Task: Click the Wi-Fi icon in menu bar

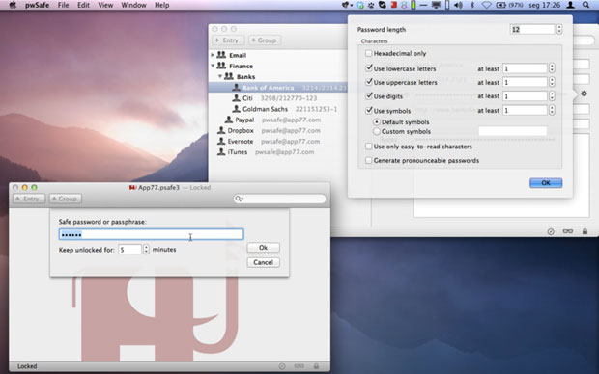Action: pos(486,5)
